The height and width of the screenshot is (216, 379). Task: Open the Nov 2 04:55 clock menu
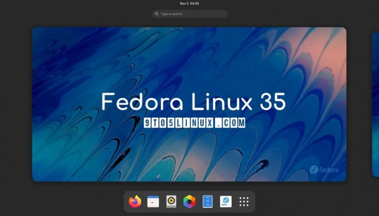tap(190, 3)
